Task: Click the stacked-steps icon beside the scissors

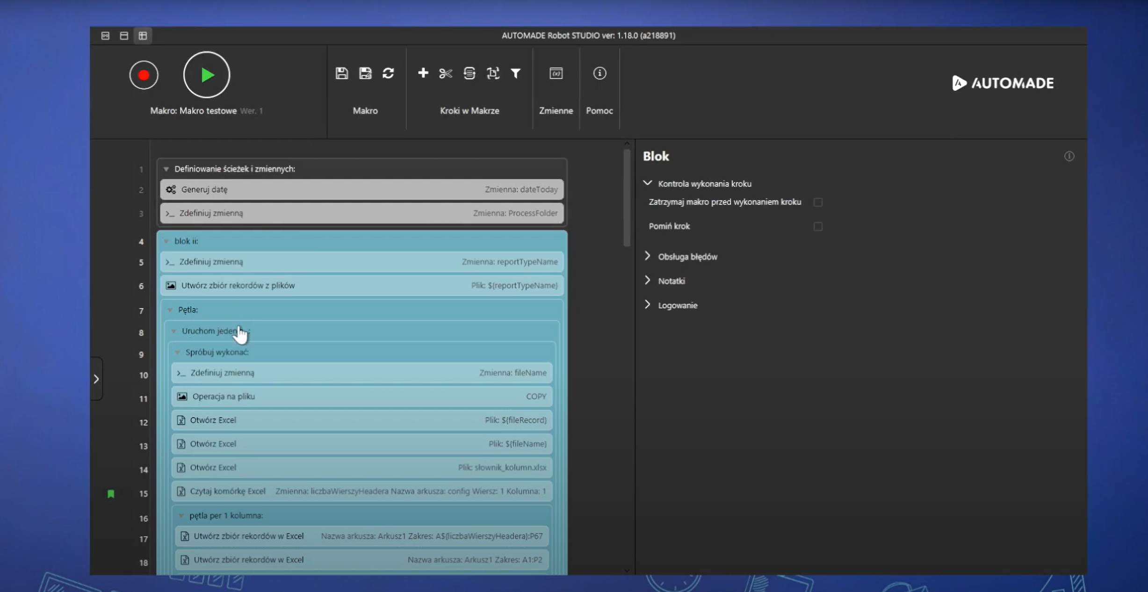Action: [469, 73]
